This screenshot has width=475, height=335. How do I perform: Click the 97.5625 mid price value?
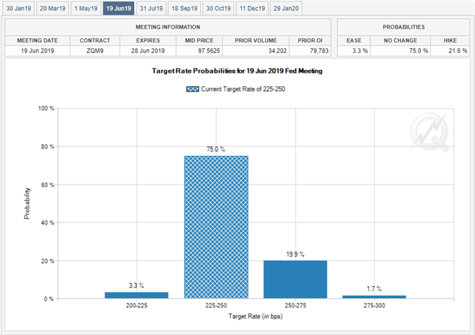[208, 51]
